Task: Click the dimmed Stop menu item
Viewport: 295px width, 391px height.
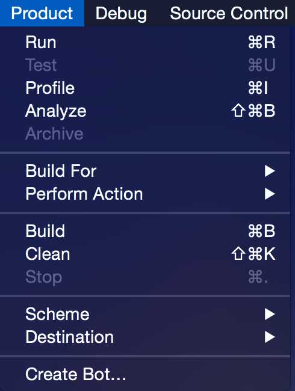Action: (x=145, y=277)
